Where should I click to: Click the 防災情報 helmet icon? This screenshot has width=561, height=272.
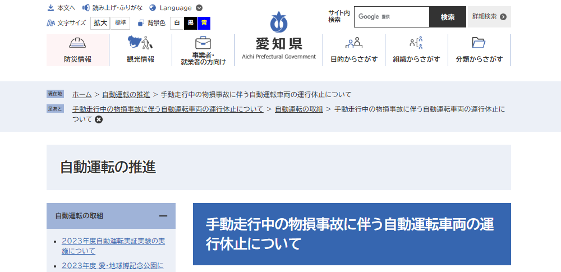[x=77, y=43]
